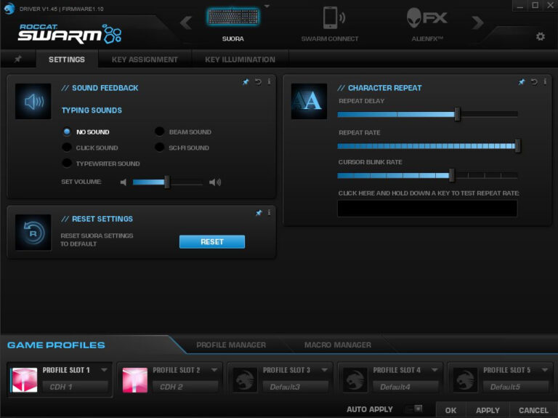Open the Macro Manager tab
The height and width of the screenshot is (418, 558).
338,345
